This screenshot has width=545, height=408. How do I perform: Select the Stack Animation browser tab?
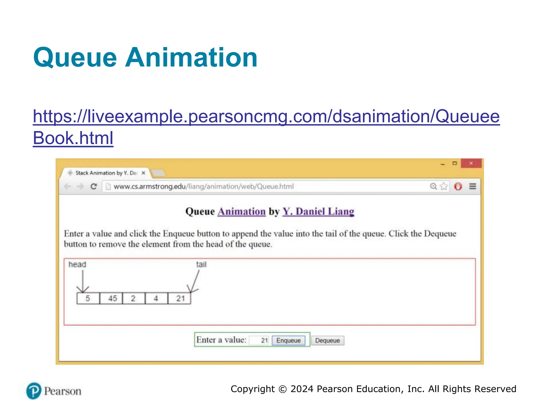point(106,173)
